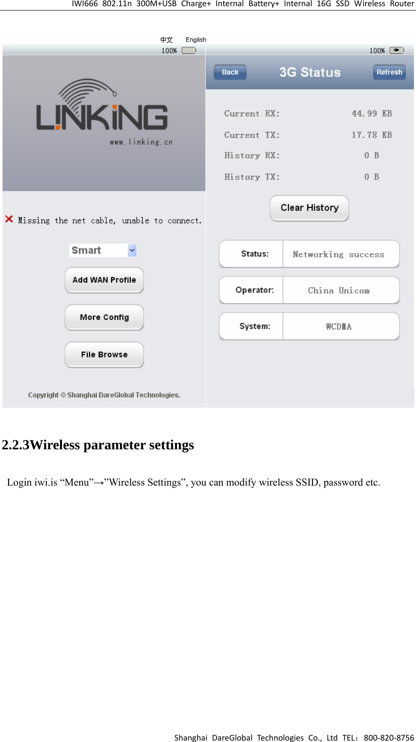Viewport: 416px width, 742px height.
Task: Click the Back button
Action: point(230,72)
